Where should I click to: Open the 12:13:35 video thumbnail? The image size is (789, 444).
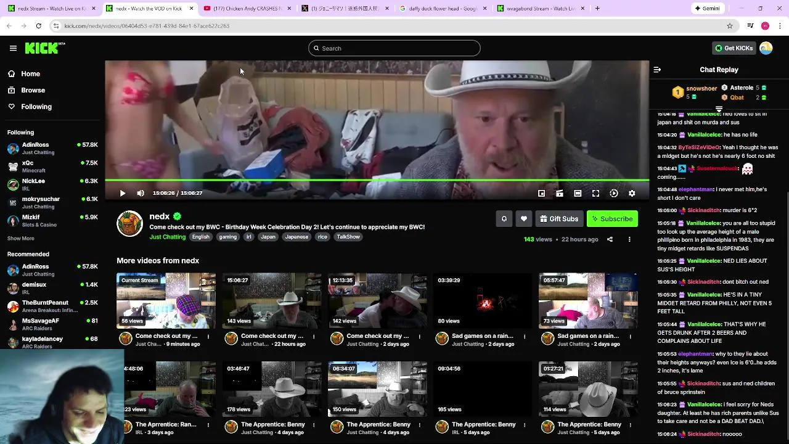pos(377,301)
